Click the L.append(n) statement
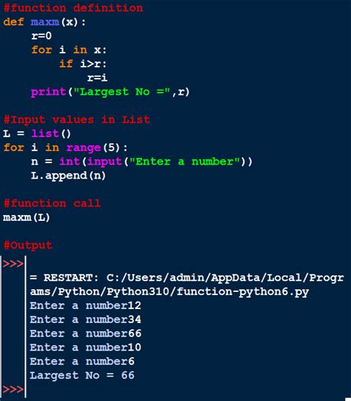 68,176
